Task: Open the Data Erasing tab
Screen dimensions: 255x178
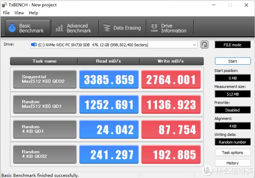Action: [122, 28]
